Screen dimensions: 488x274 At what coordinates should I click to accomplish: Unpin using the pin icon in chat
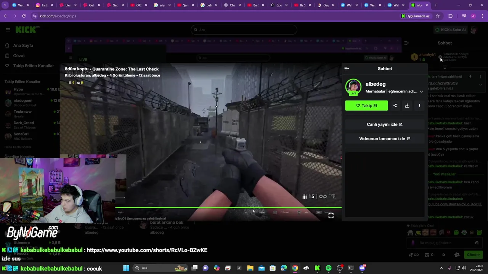pos(470,76)
